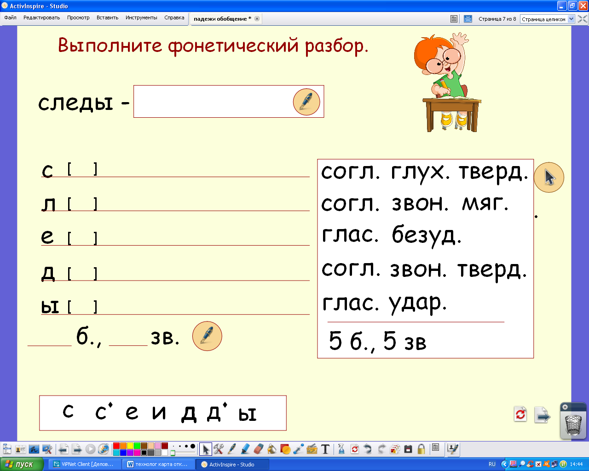Open Desktop Tools icon
This screenshot has height=471, width=589.
coord(47,449)
